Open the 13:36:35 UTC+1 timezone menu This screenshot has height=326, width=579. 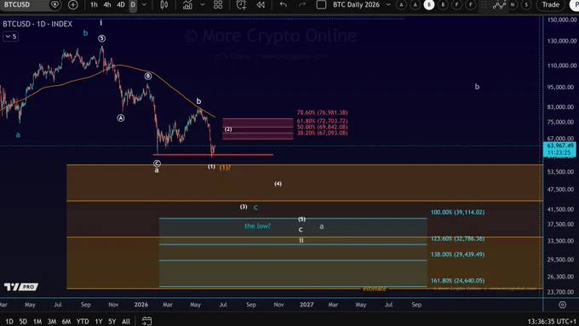[x=552, y=321]
